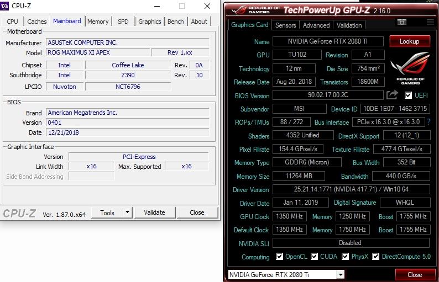
Task: Click the Texture Fillrate 477.4 GTexel/s value
Action: 402,149
